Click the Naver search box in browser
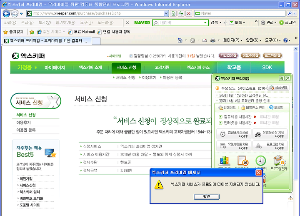The height and width of the screenshot is (216, 300). point(240,13)
